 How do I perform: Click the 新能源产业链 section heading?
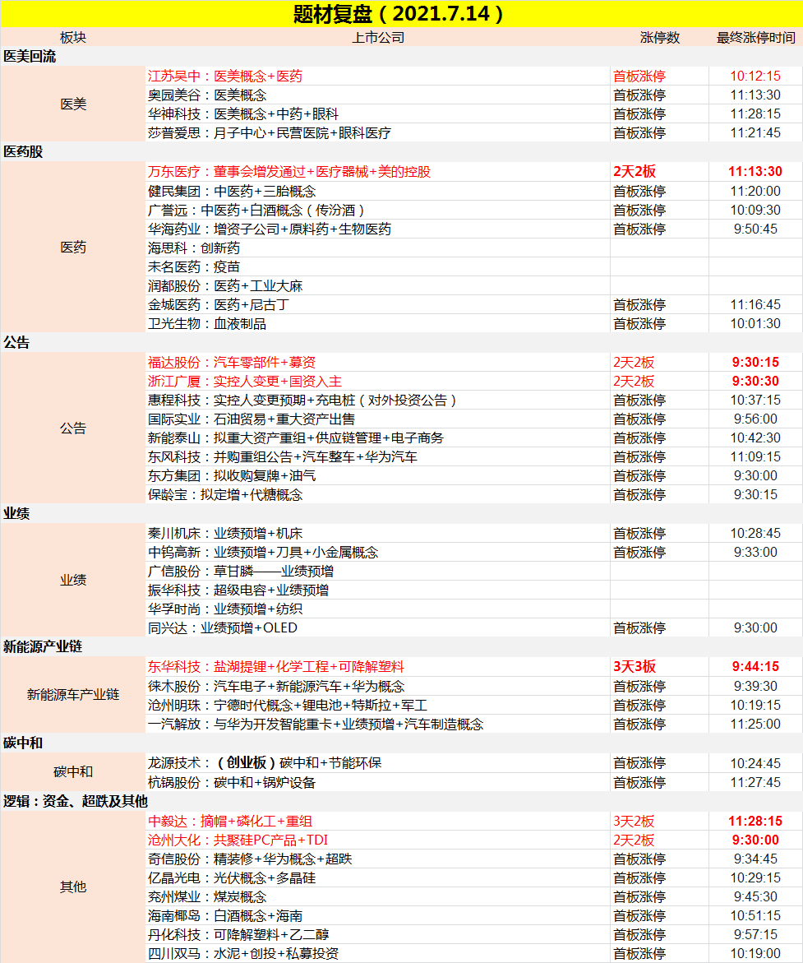(43, 646)
